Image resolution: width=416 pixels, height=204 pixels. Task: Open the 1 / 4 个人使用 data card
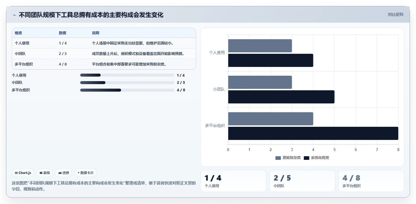point(233,181)
